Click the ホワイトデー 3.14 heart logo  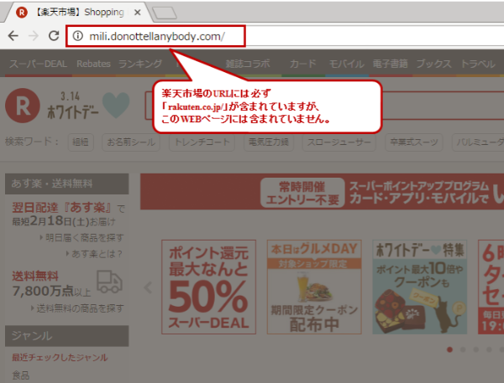(89, 106)
